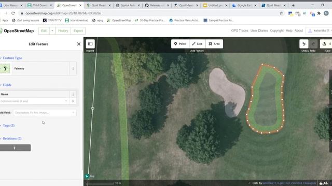332x186 pixels.
Task: Click the Bing imagery logo
Action: 90,176
